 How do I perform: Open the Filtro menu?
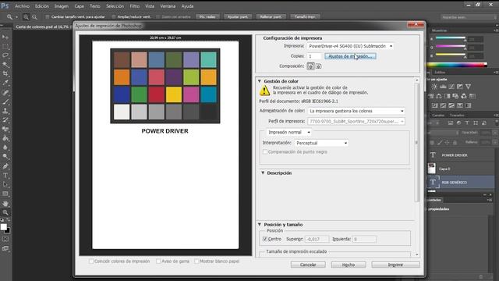pos(135,6)
